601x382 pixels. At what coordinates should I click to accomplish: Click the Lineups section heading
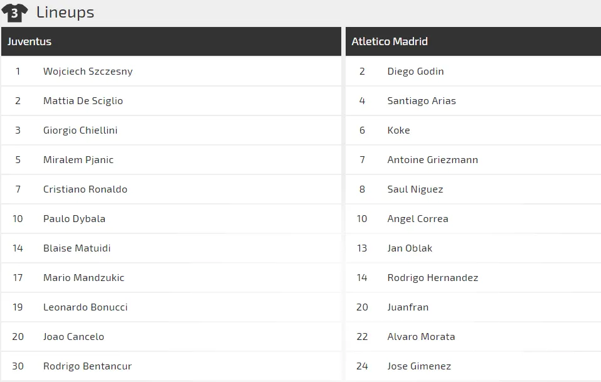(x=65, y=13)
